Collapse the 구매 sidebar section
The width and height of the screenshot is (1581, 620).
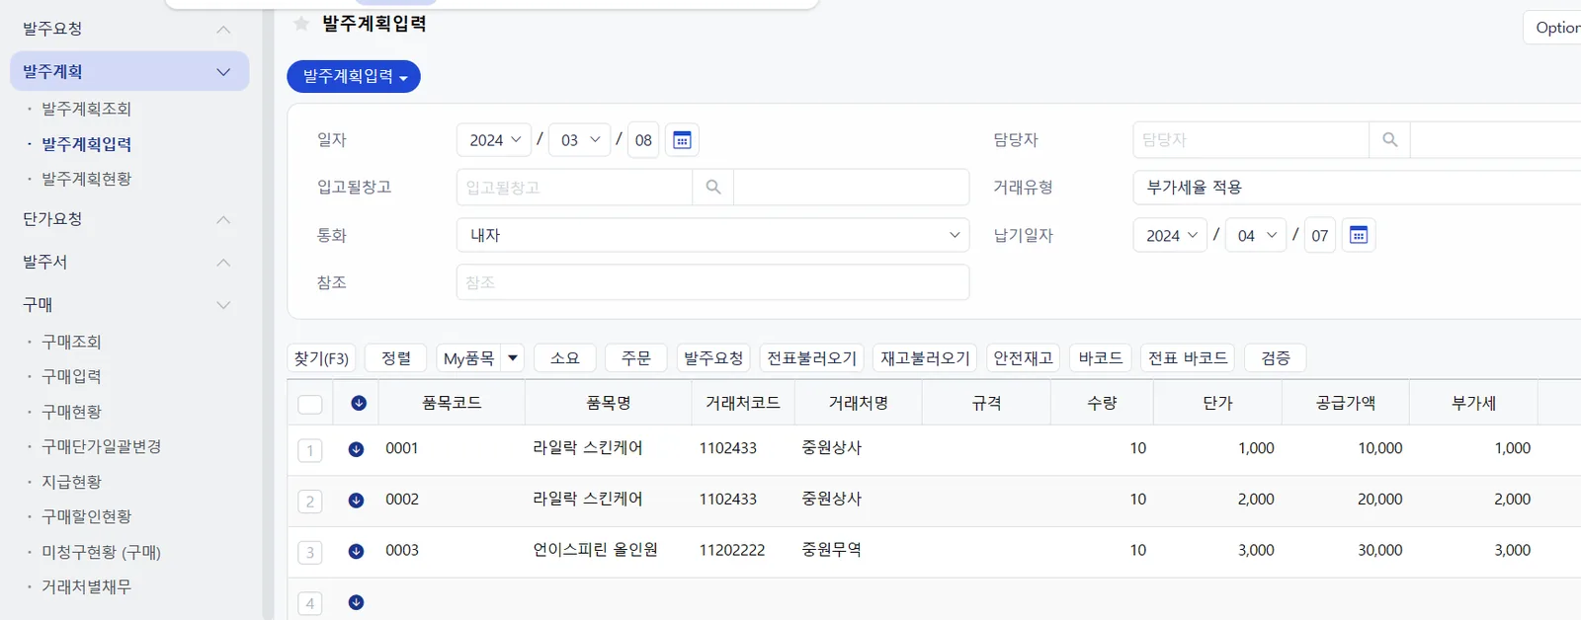[x=223, y=305]
